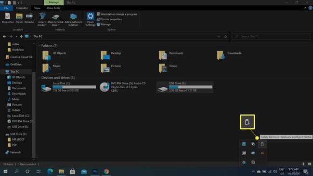
Task: Open the address bar history dropdown
Action: 219,37
